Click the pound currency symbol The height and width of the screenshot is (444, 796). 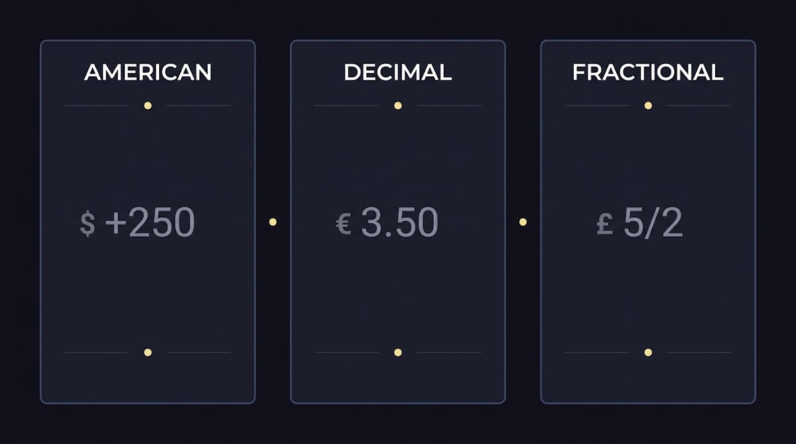(x=604, y=223)
